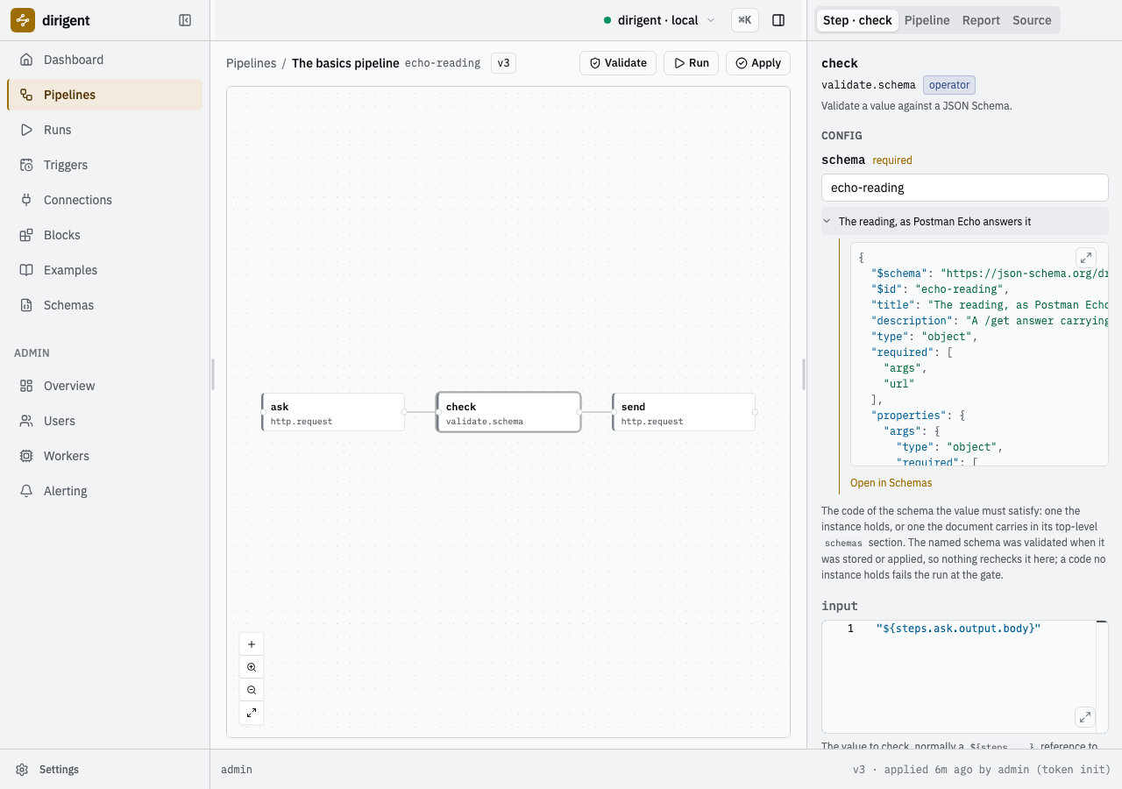
Task: Open Settings at sidebar bottom
Action: click(104, 770)
